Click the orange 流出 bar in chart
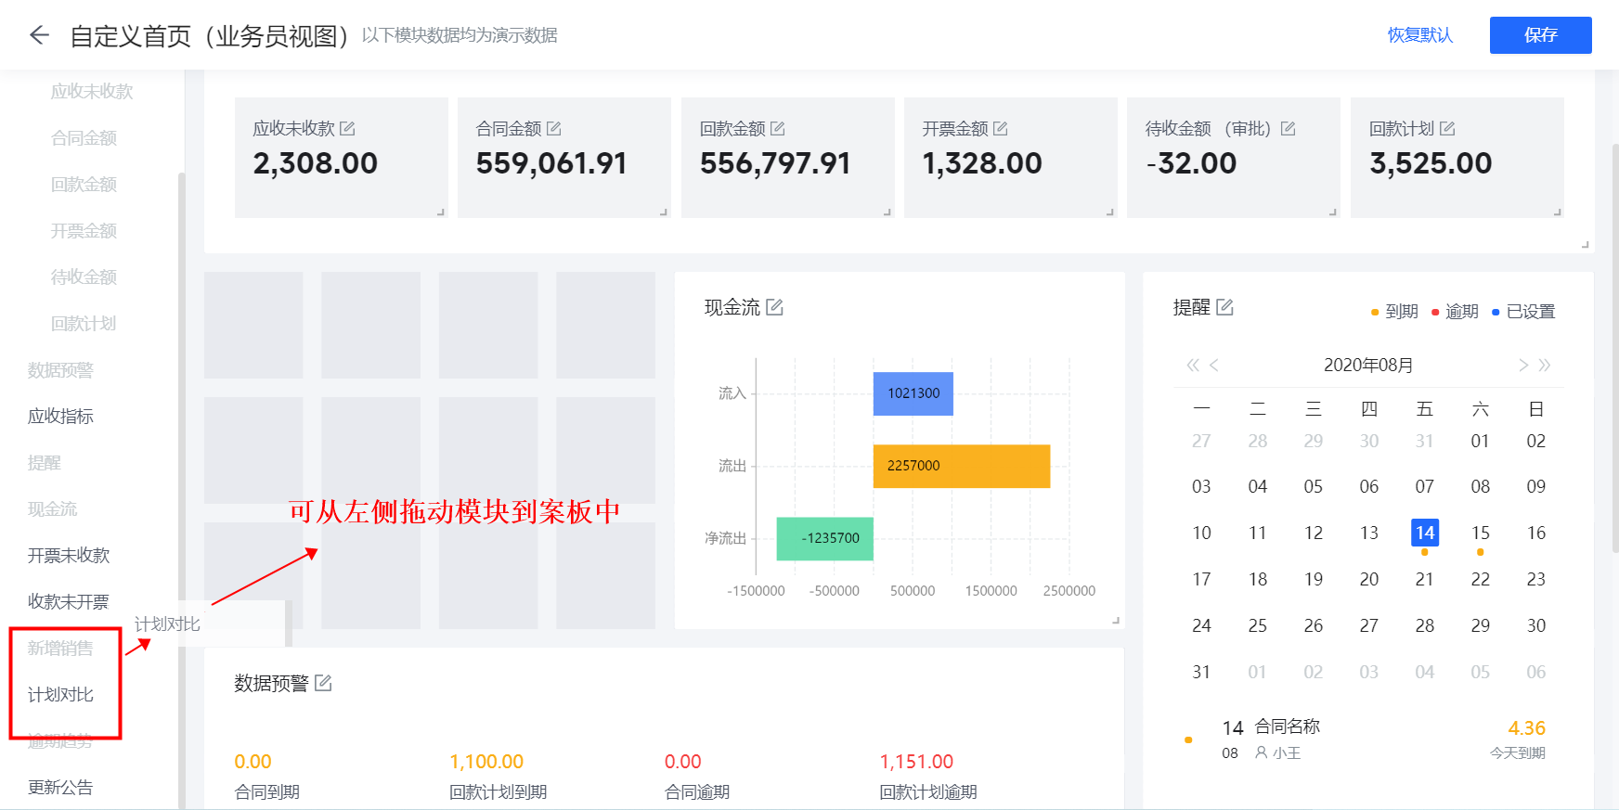 tap(961, 466)
